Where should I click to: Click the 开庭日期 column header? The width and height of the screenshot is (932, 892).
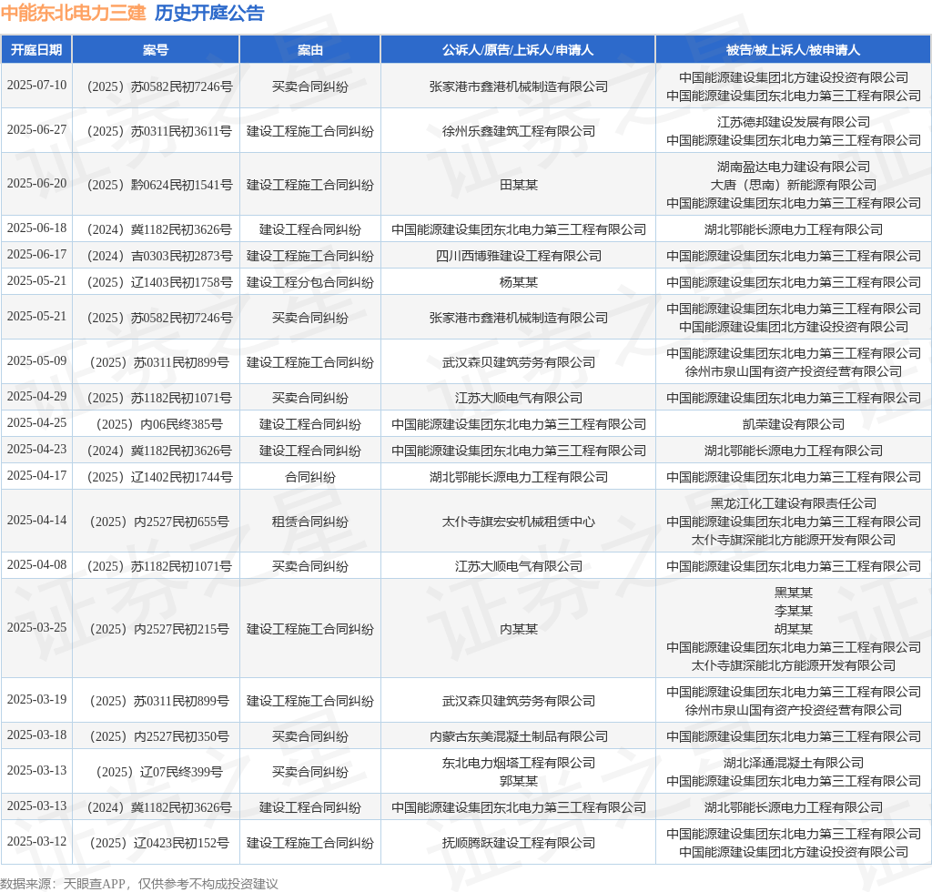point(36,50)
